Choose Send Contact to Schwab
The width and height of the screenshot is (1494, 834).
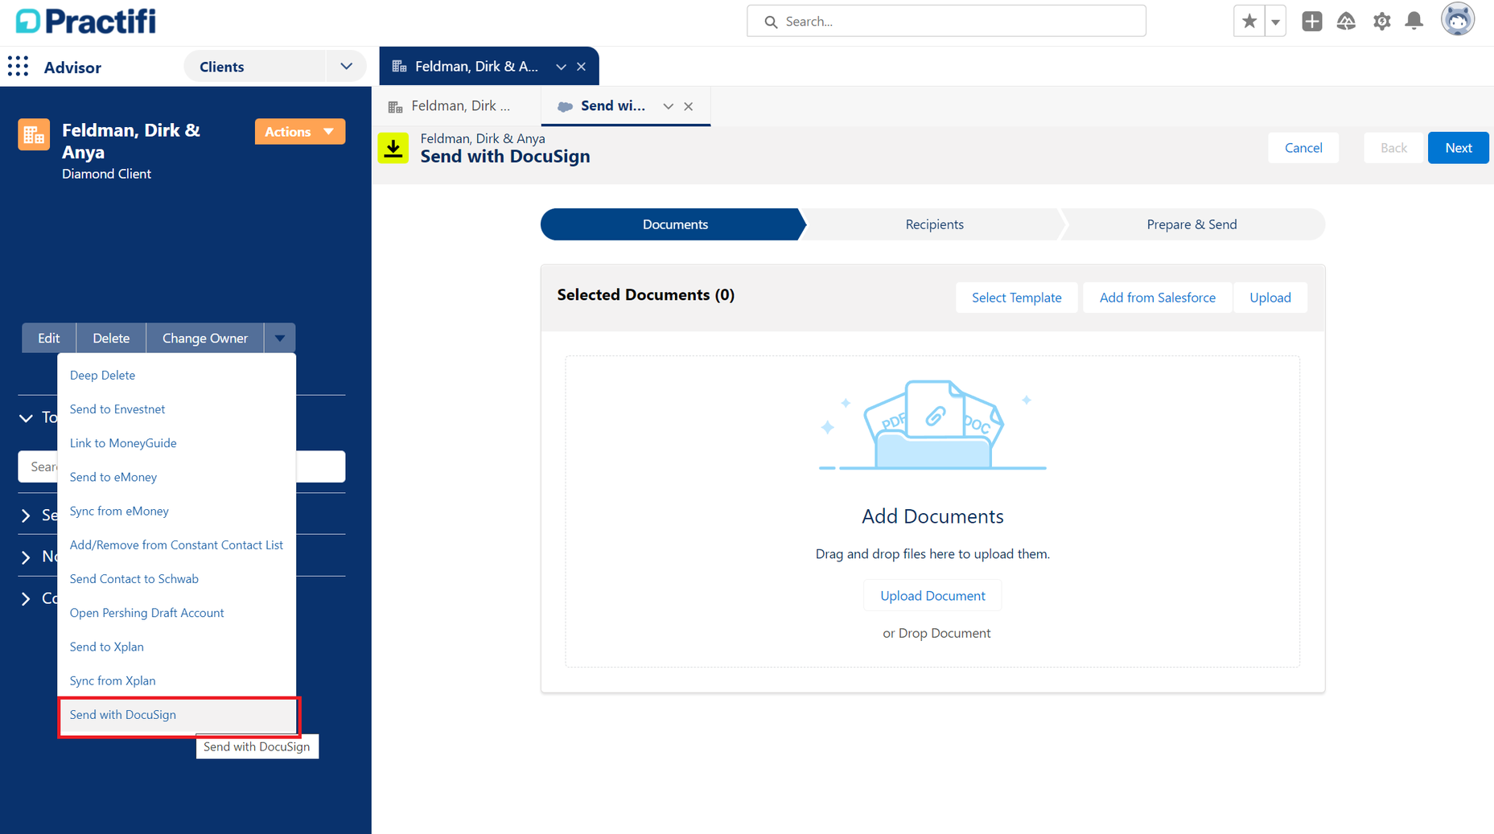pyautogui.click(x=177, y=579)
